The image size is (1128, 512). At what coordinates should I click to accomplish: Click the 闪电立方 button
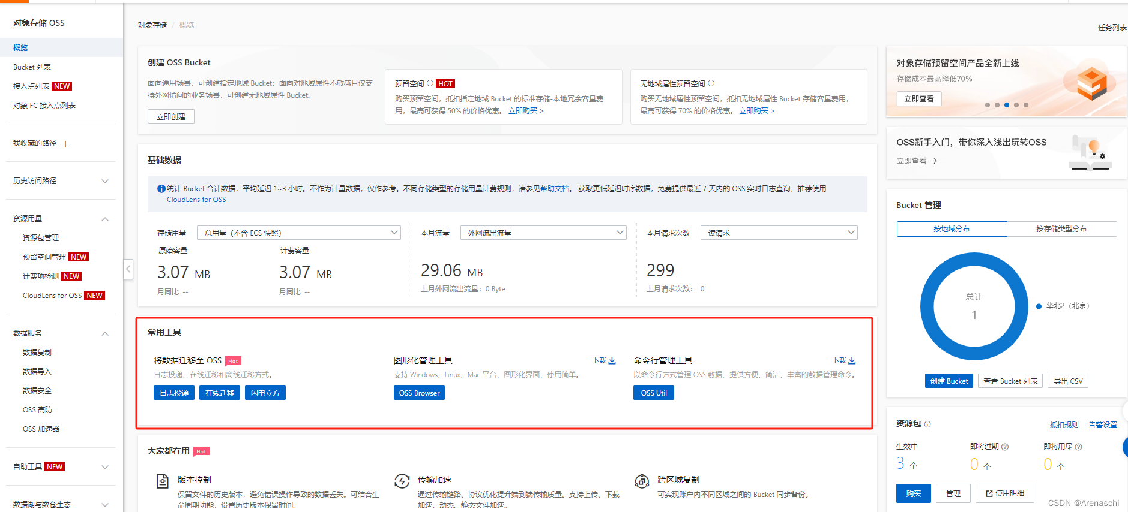[265, 393]
